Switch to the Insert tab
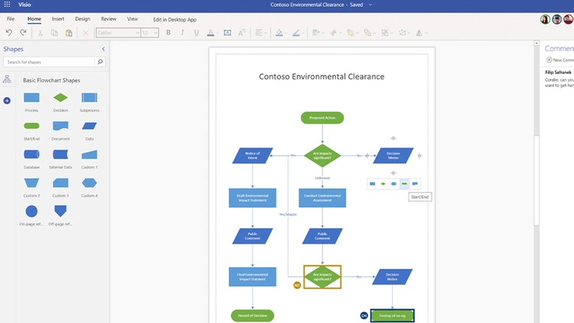Screen dimensions: 574x323 coord(58,19)
